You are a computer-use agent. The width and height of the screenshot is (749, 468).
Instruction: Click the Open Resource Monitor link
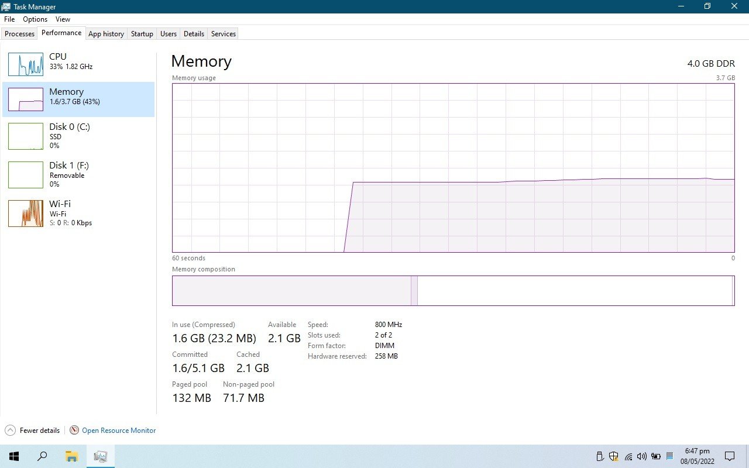coord(119,430)
